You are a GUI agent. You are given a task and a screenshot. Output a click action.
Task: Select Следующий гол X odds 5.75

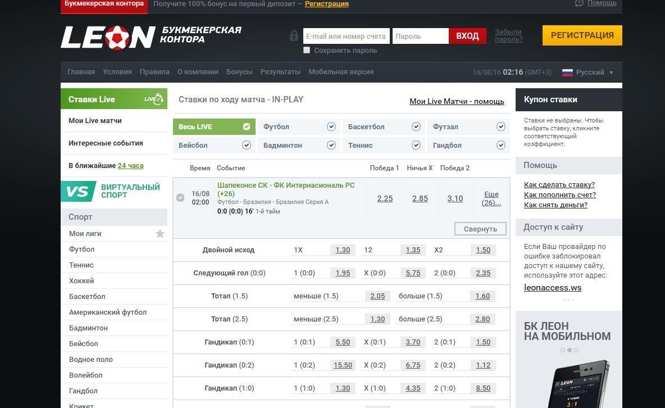(413, 273)
